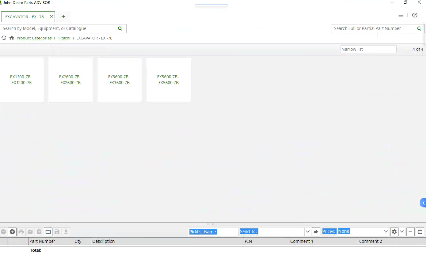The width and height of the screenshot is (426, 254).
Task: Open the EX5600-7B model card
Action: point(169,80)
